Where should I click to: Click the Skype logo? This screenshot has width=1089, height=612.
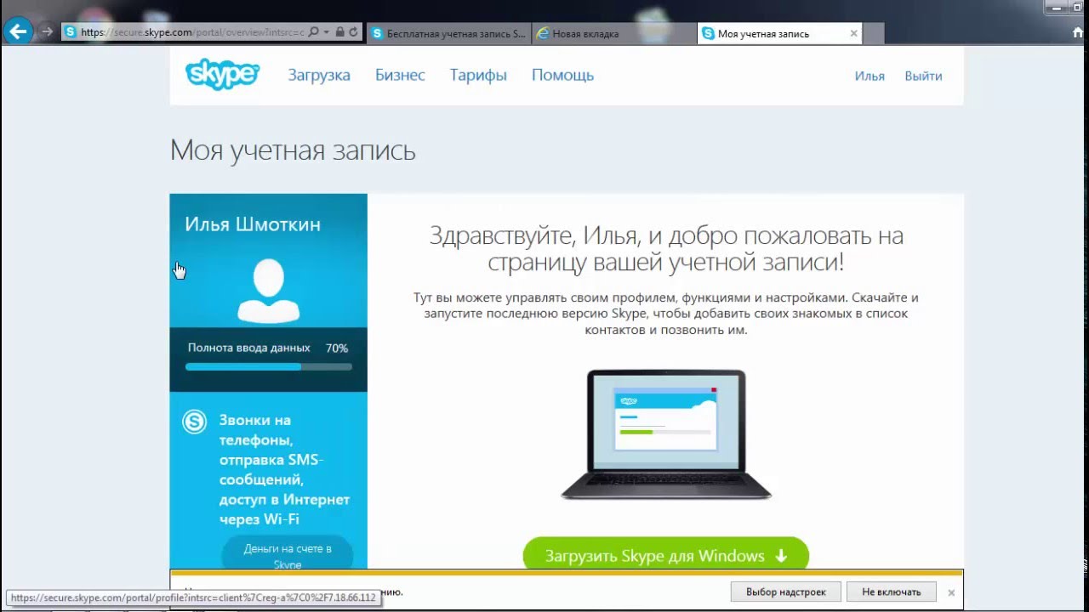pos(222,74)
